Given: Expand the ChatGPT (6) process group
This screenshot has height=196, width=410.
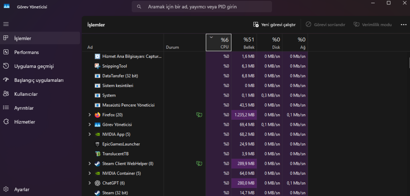Looking at the screenshot, I should point(90,183).
